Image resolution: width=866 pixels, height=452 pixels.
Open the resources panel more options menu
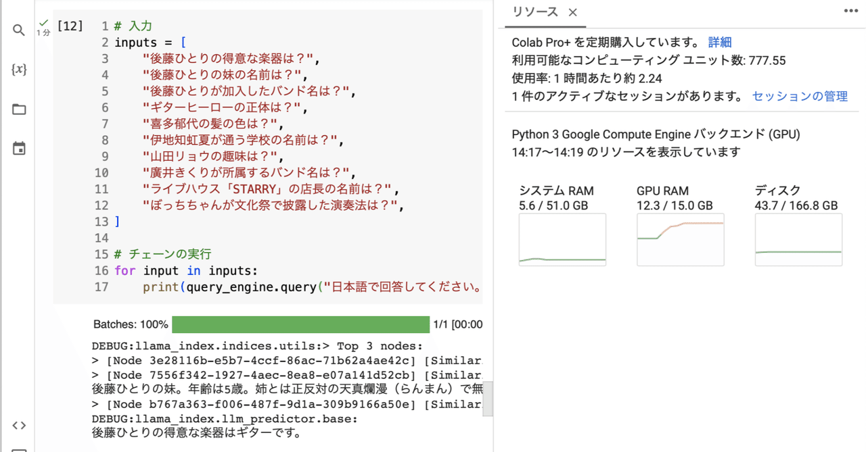850,11
